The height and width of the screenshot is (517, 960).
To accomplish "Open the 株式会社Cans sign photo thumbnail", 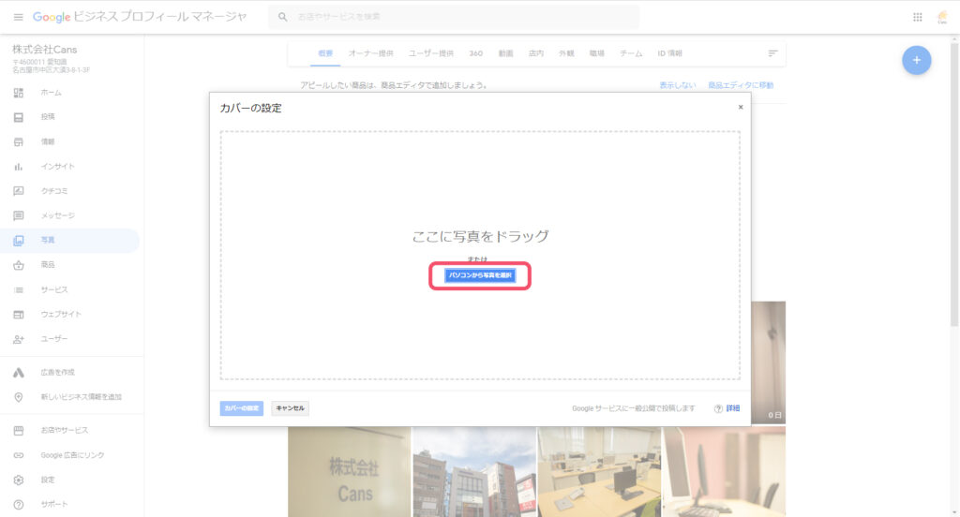I will click(x=349, y=472).
